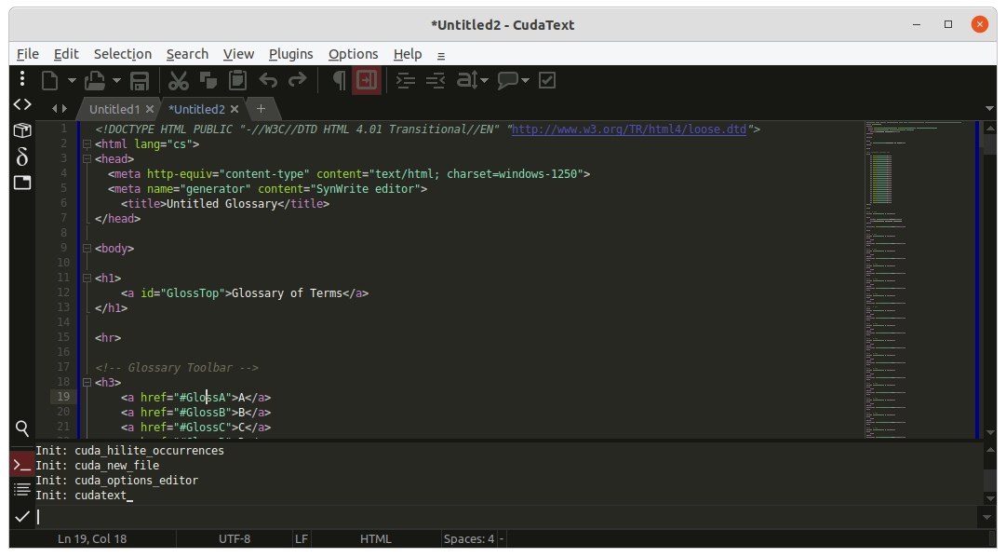Click the editor vertical scrollbar down arrow

pyautogui.click(x=990, y=432)
